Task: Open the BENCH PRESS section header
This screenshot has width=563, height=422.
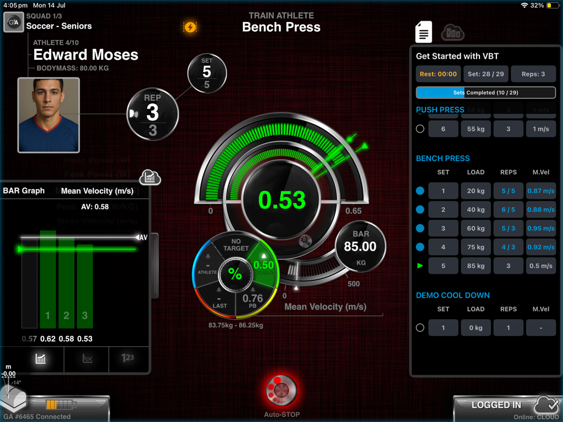Action: (443, 158)
